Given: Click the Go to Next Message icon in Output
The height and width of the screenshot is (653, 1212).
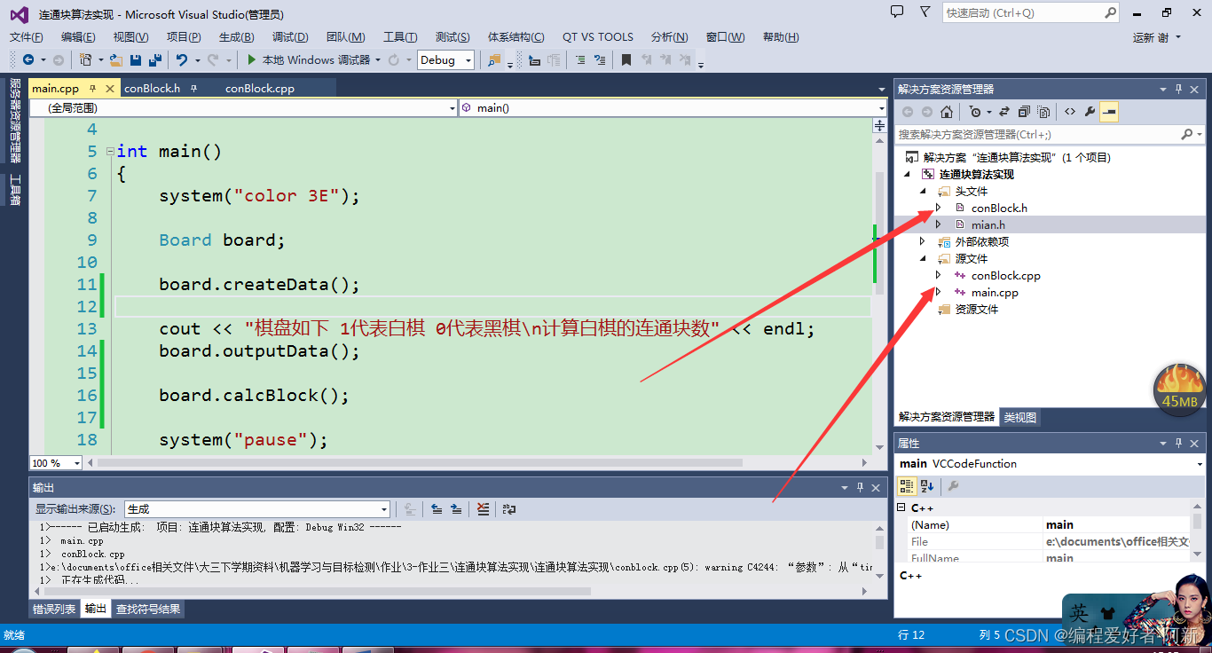Looking at the screenshot, I should coord(456,509).
